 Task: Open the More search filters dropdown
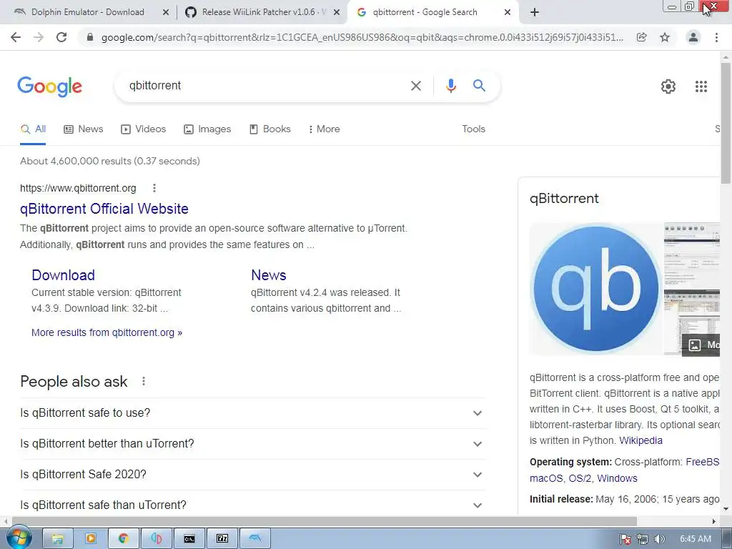pyautogui.click(x=325, y=129)
